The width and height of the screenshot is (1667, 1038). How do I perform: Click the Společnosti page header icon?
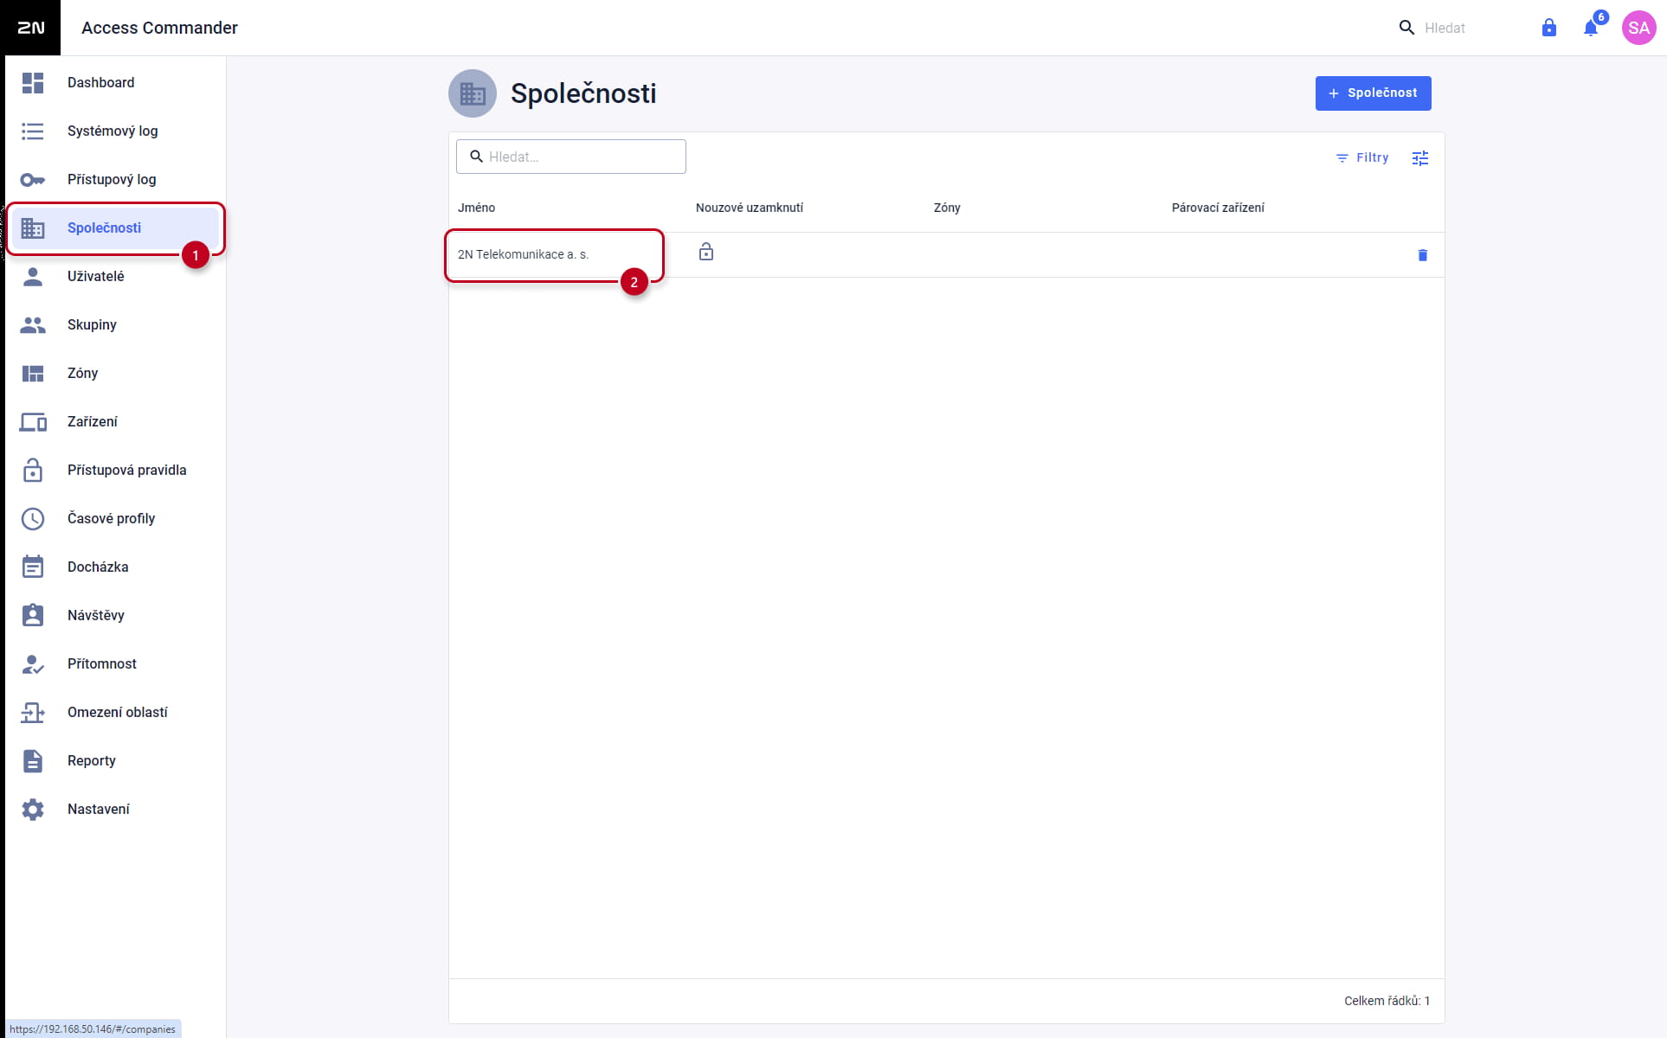click(x=473, y=93)
